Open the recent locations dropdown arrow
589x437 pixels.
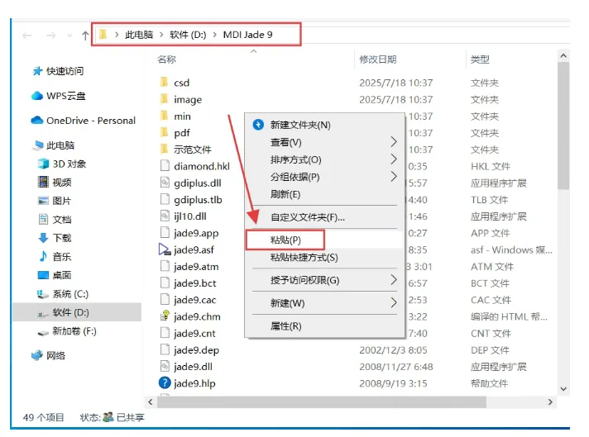[69, 36]
